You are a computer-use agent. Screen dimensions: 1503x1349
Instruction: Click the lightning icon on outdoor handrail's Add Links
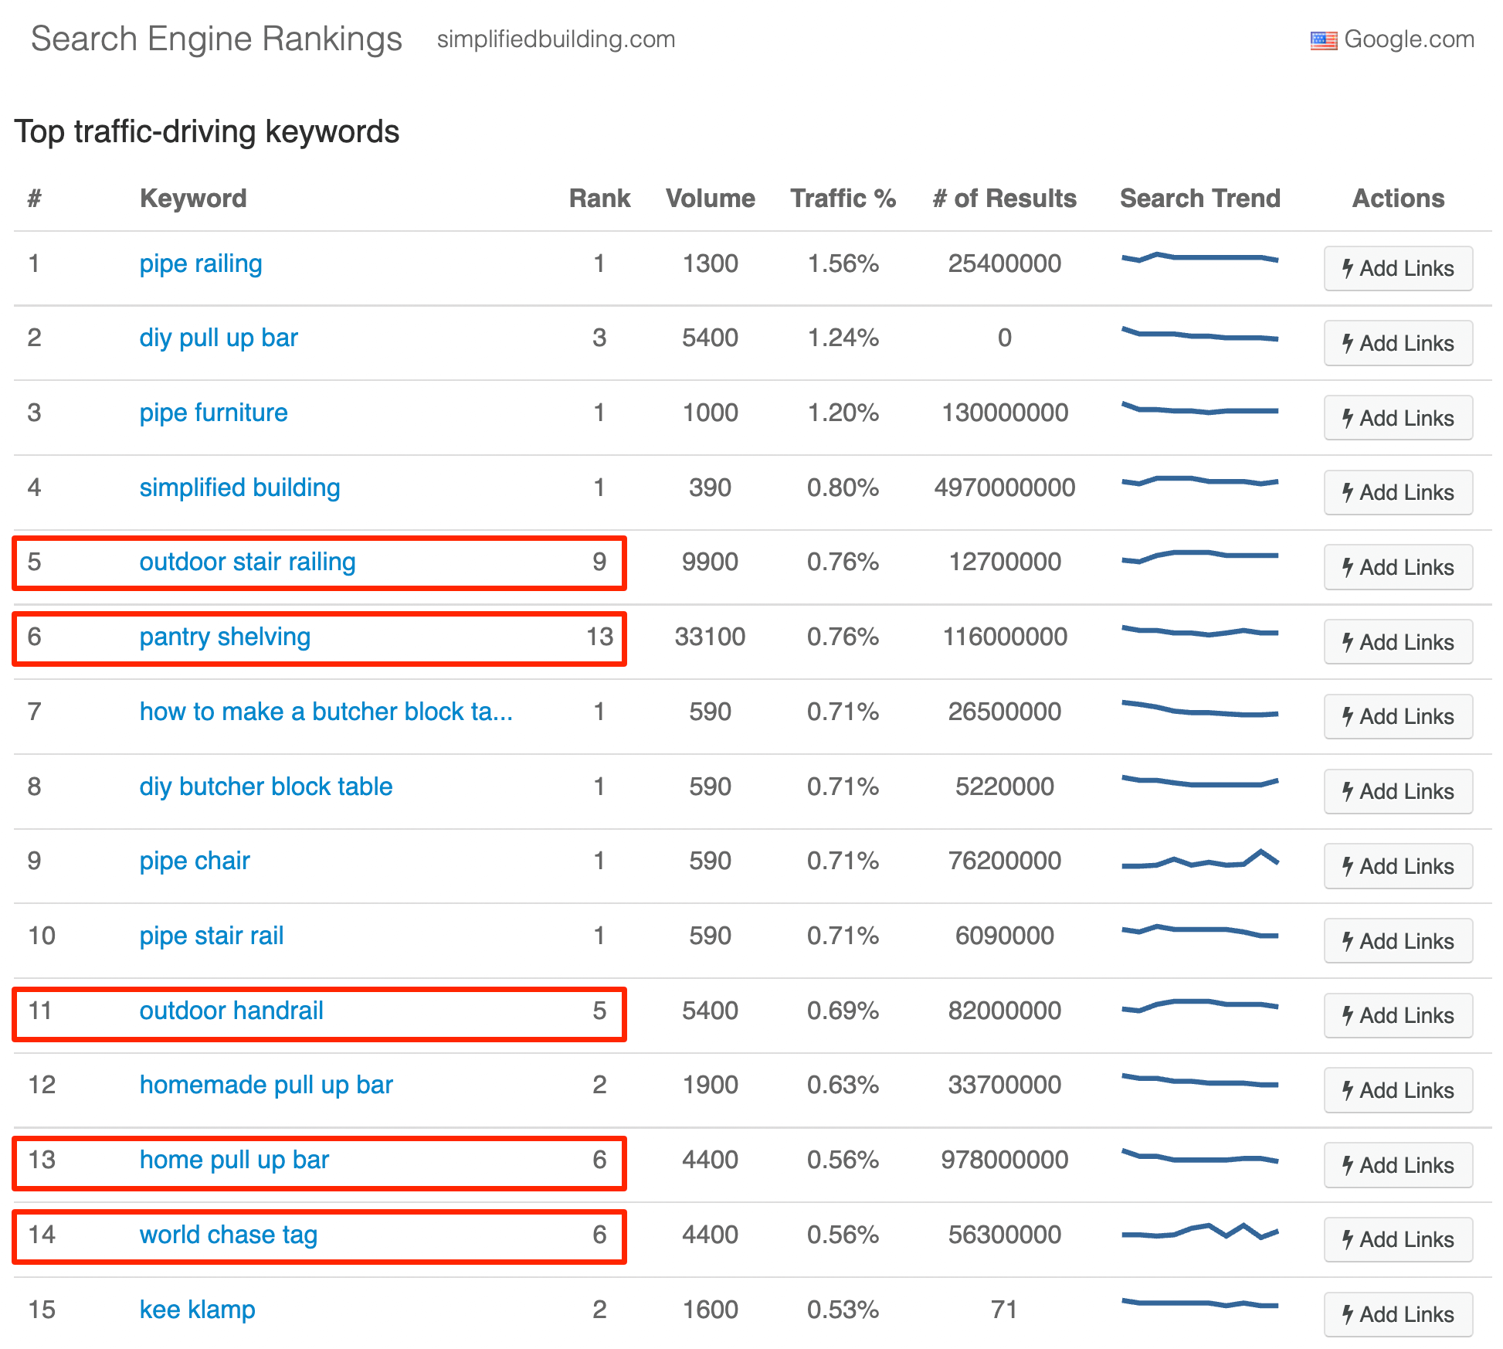click(1349, 1015)
